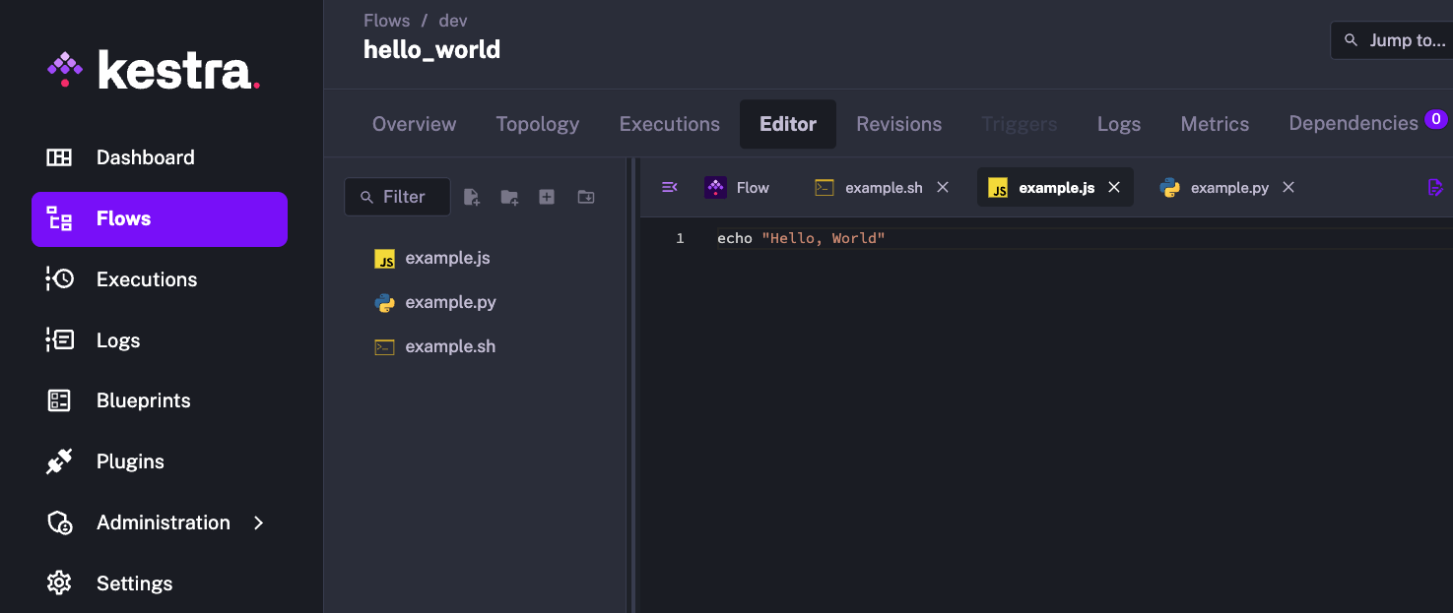The height and width of the screenshot is (613, 1453).
Task: Open the edit flow icon beside the tabs
Action: tap(1436, 187)
